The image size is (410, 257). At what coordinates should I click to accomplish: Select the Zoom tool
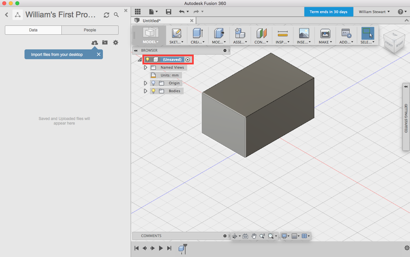point(262,236)
